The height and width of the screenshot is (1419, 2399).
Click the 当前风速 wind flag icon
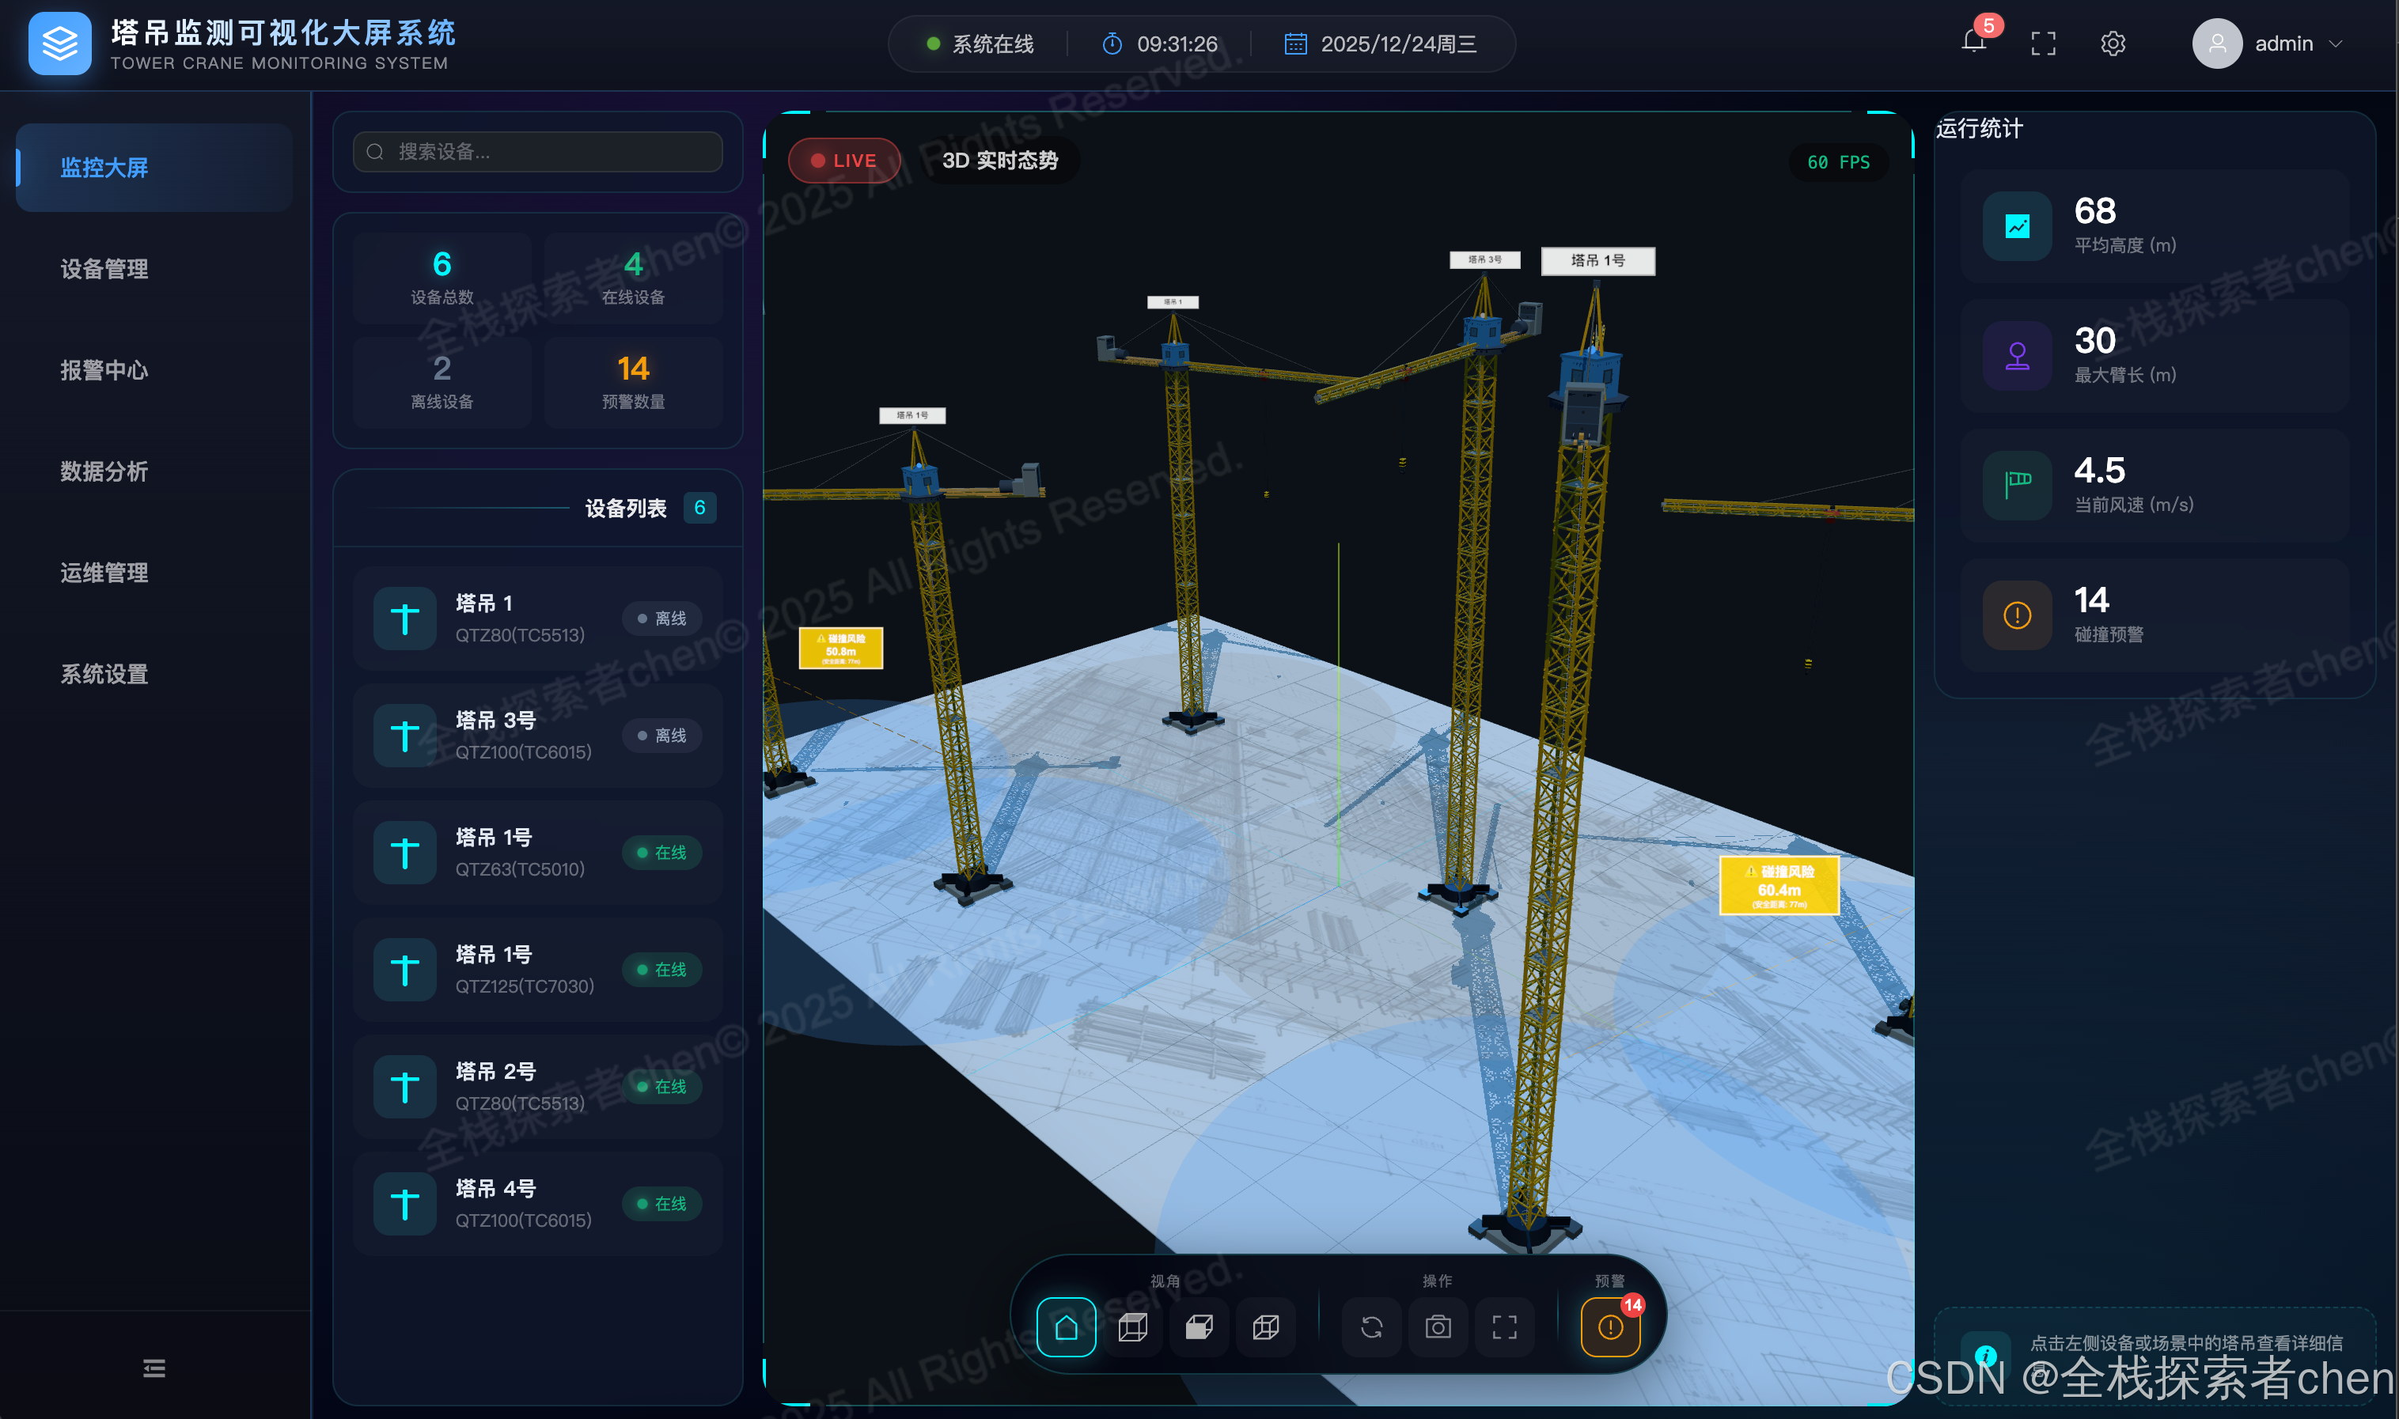[2018, 486]
